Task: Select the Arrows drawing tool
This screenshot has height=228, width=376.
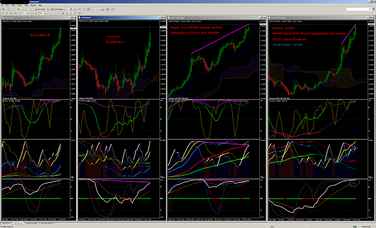Action: (x=79, y=13)
